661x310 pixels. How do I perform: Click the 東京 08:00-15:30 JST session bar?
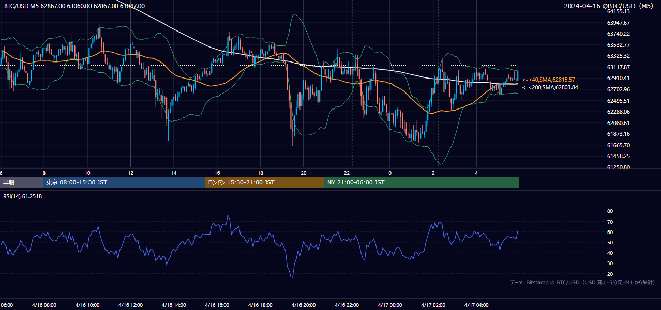[x=124, y=182]
